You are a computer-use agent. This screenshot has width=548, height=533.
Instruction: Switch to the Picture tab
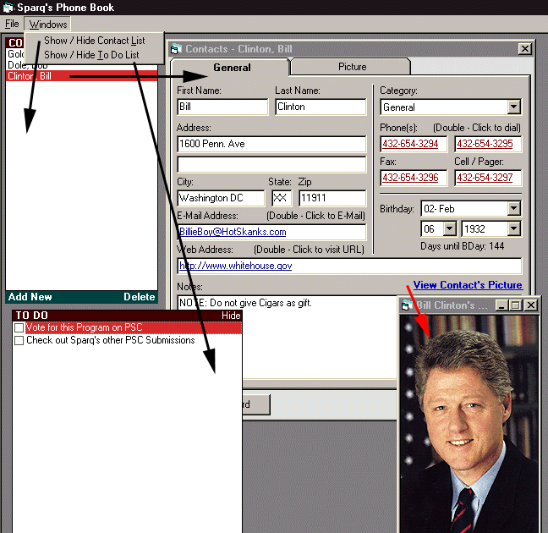tap(352, 67)
